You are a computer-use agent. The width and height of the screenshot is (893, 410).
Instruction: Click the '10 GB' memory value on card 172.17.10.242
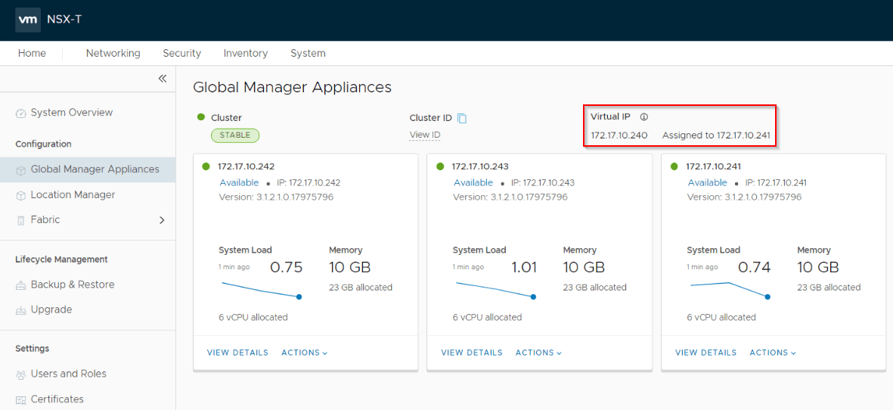point(349,267)
